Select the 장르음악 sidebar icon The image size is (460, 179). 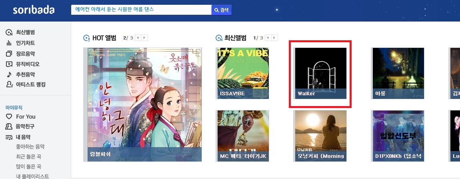click(x=9, y=53)
